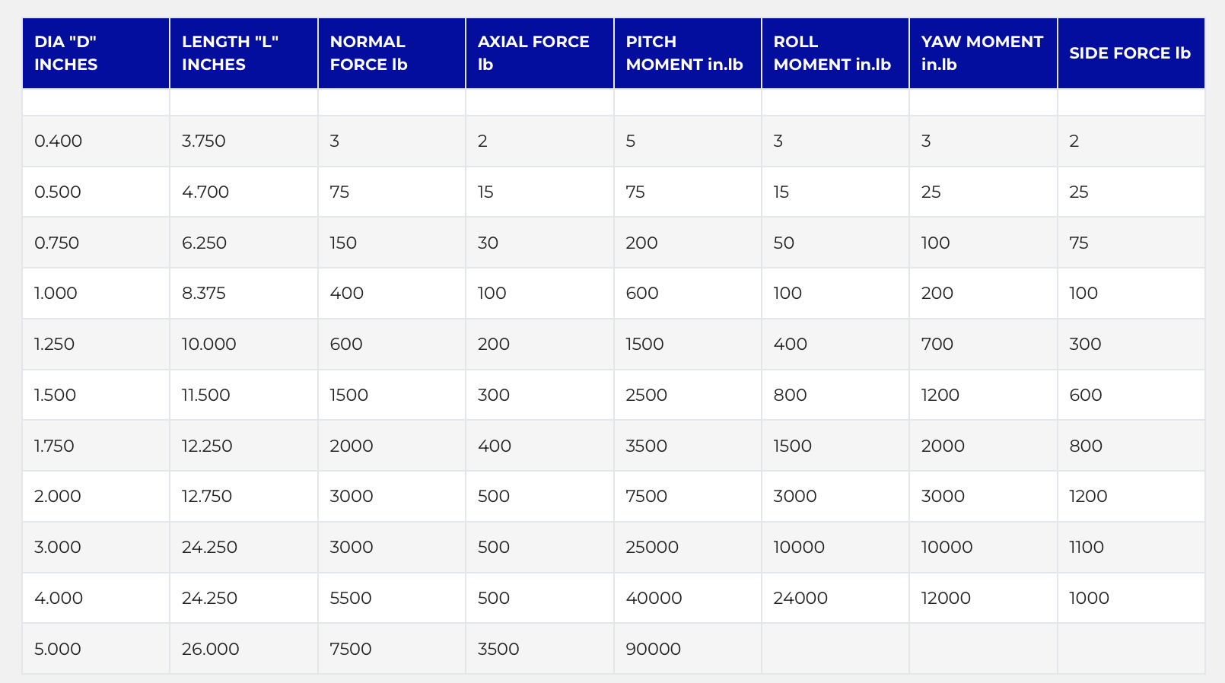
Task: Click roll moment value 24000
Action: pos(800,598)
